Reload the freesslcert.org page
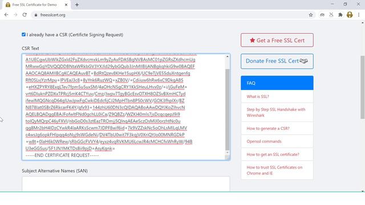Screen dimensions: 365x205 pyautogui.click(x=25, y=15)
